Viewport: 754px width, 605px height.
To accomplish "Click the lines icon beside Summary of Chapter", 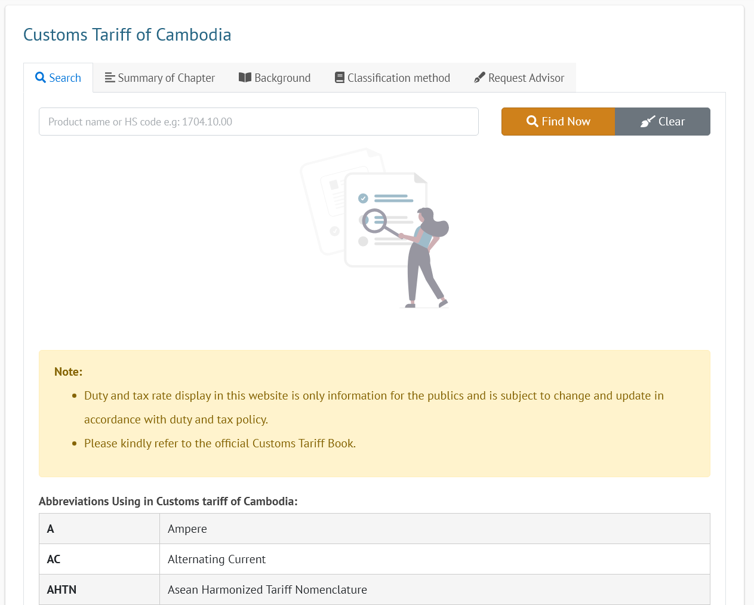I will [110, 78].
